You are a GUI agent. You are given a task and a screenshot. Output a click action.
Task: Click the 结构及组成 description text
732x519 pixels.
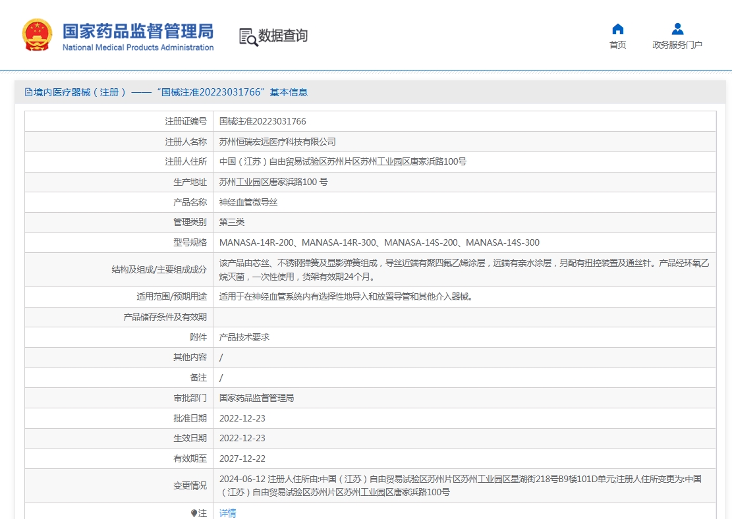(464, 270)
